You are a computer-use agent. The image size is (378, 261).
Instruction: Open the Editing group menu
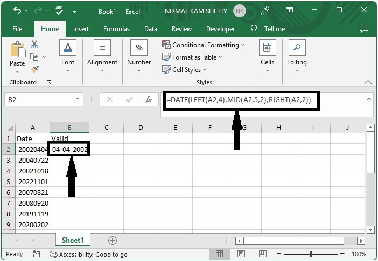[297, 56]
